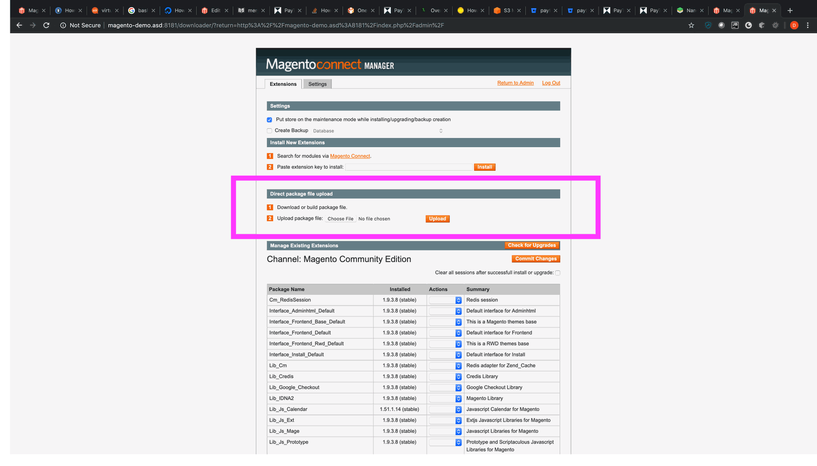Open a new browser tab
The width and height of the screenshot is (817, 466).
[790, 10]
